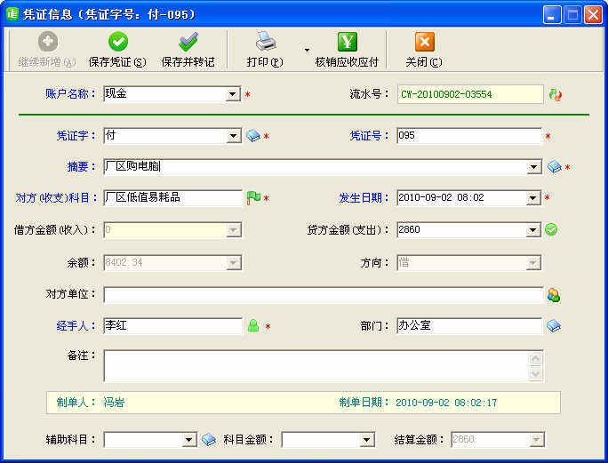Click the book icon beside 摘要 field
608x463 pixels.
click(x=554, y=167)
